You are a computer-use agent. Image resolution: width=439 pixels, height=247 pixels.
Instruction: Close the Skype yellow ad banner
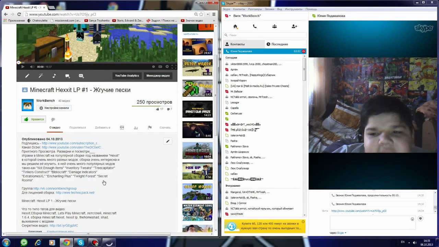point(303,222)
